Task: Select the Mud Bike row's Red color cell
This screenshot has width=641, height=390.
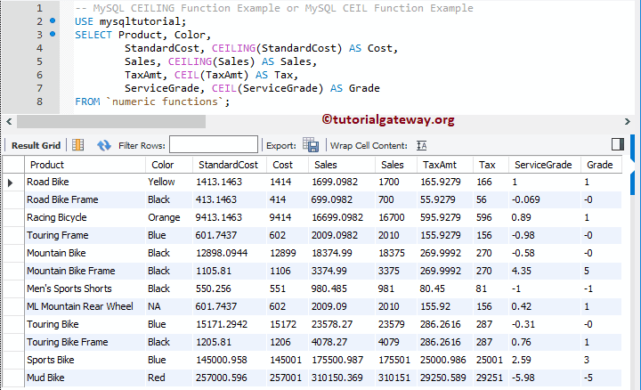Action: click(x=157, y=378)
